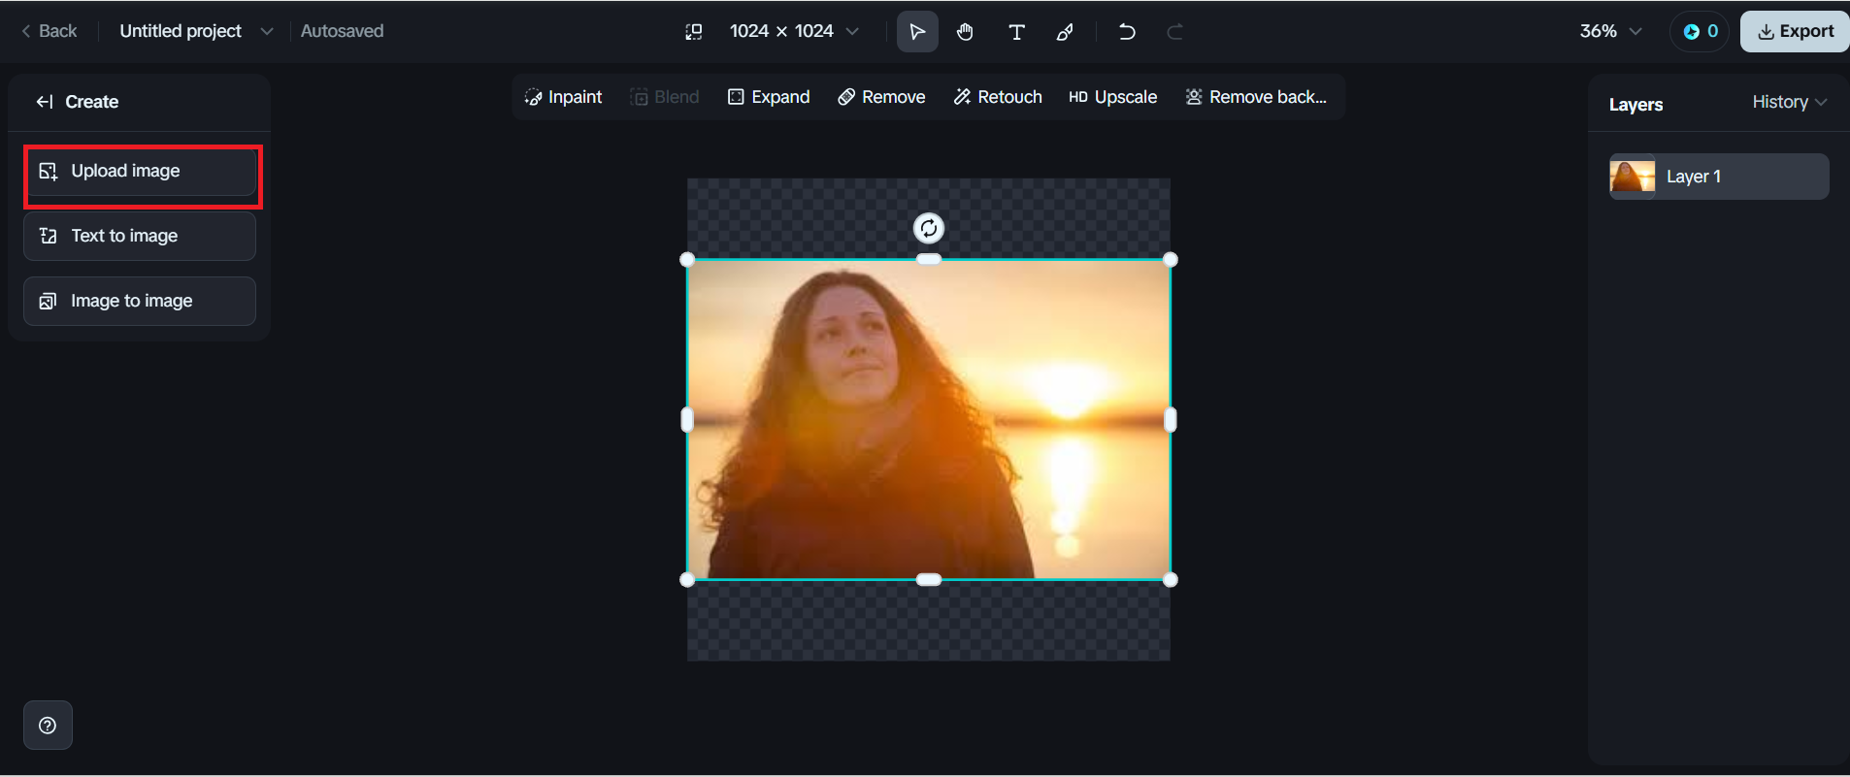The width and height of the screenshot is (1850, 777).
Task: Open the Untitled project name dropdown
Action: pos(196,31)
